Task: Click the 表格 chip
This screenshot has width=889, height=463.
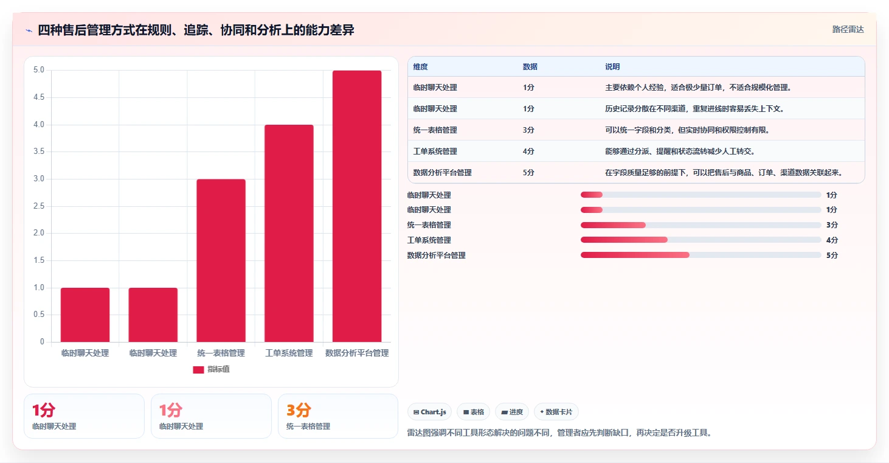Action: tap(474, 412)
